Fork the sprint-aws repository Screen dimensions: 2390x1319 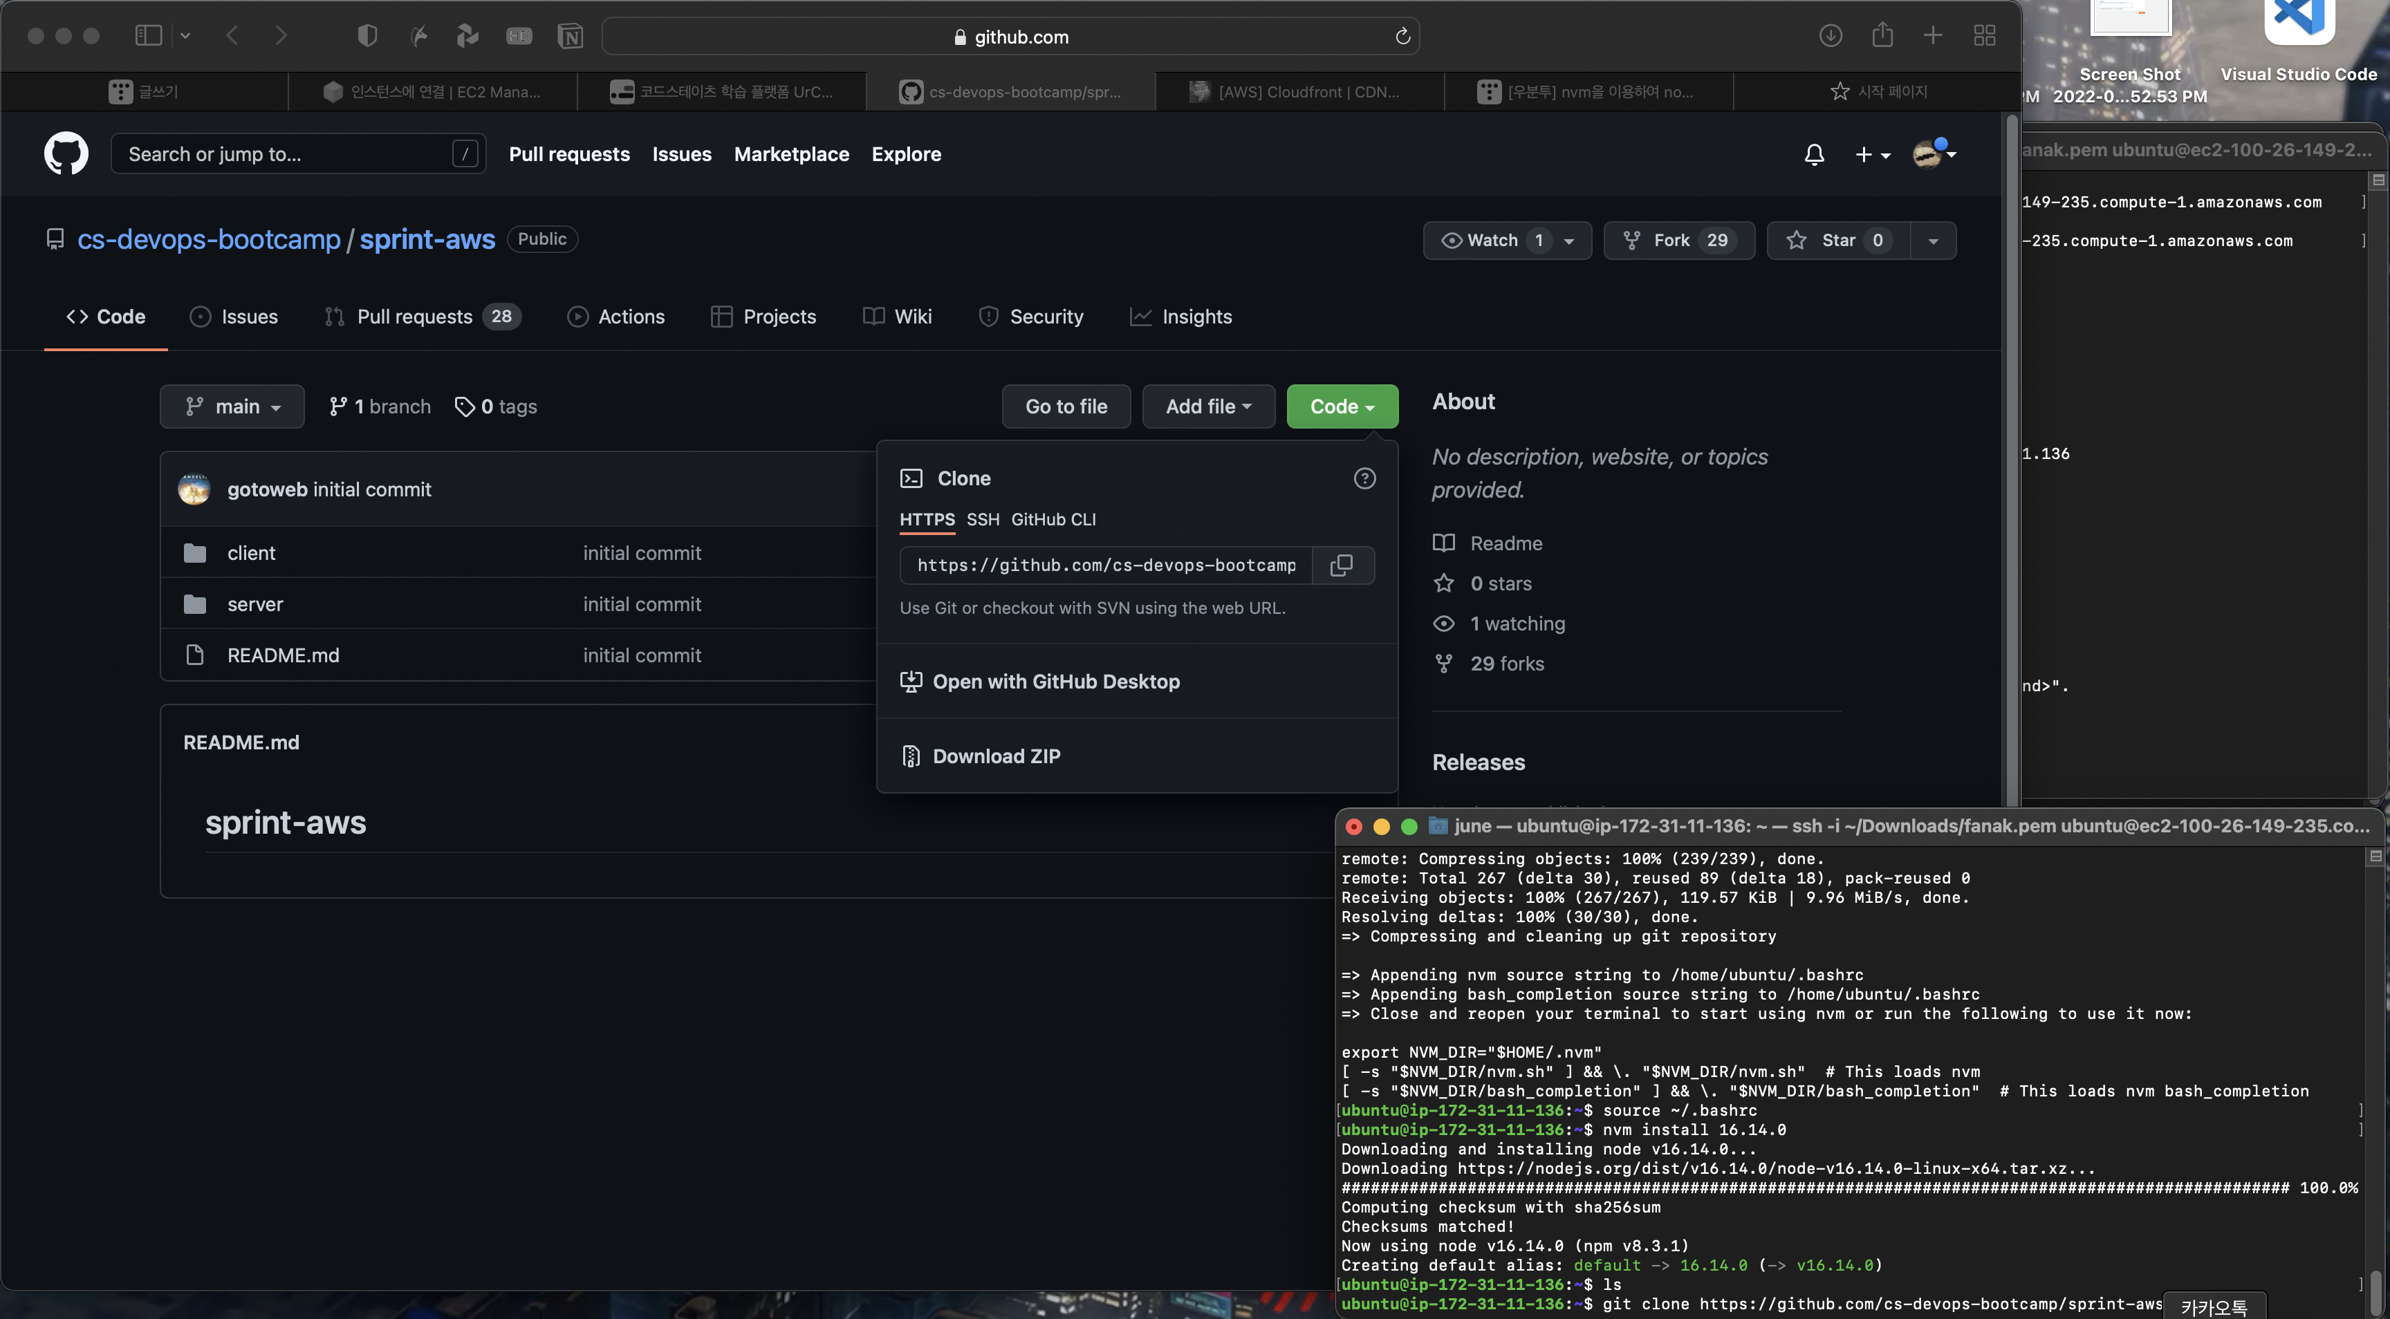coord(1679,241)
